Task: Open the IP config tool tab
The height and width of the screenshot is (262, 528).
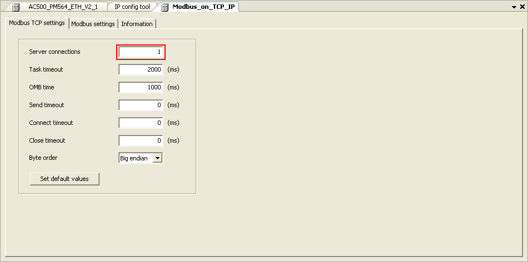Action: tap(132, 7)
